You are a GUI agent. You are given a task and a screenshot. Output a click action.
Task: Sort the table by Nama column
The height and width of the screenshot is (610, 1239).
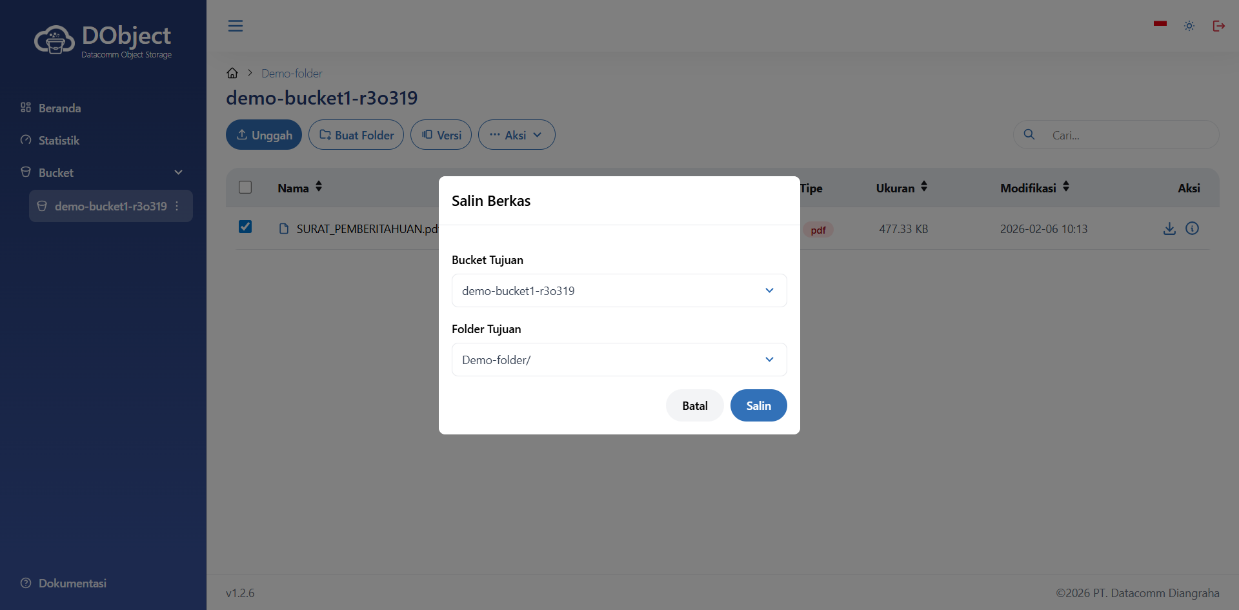point(319,187)
